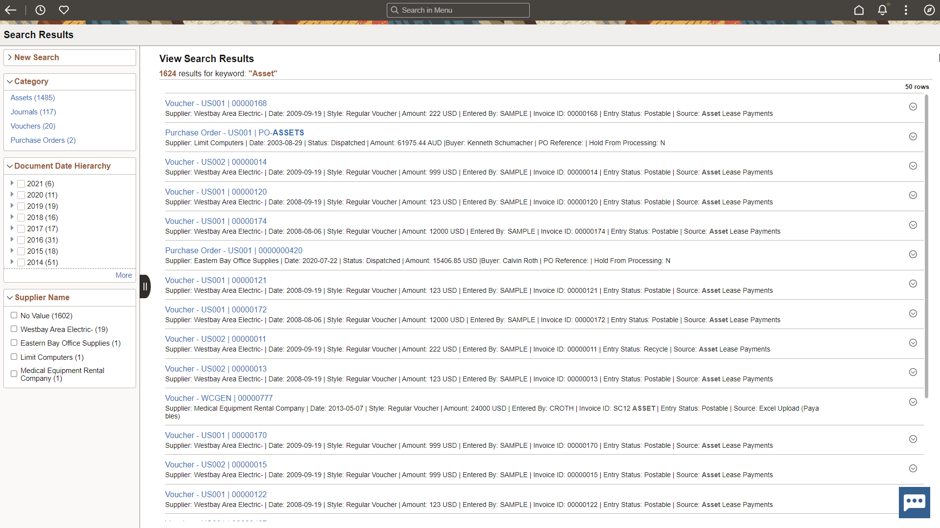The image size is (940, 528).
Task: Open the recent history clock icon
Action: [40, 10]
